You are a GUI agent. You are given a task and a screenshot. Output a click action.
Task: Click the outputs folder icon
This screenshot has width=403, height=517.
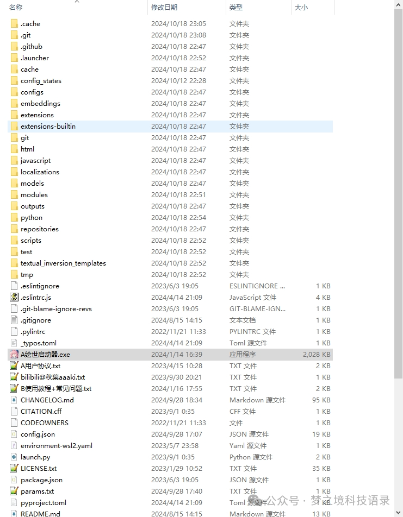click(x=14, y=206)
